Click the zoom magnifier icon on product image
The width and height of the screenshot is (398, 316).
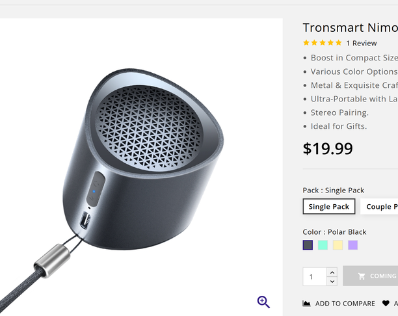click(x=263, y=302)
